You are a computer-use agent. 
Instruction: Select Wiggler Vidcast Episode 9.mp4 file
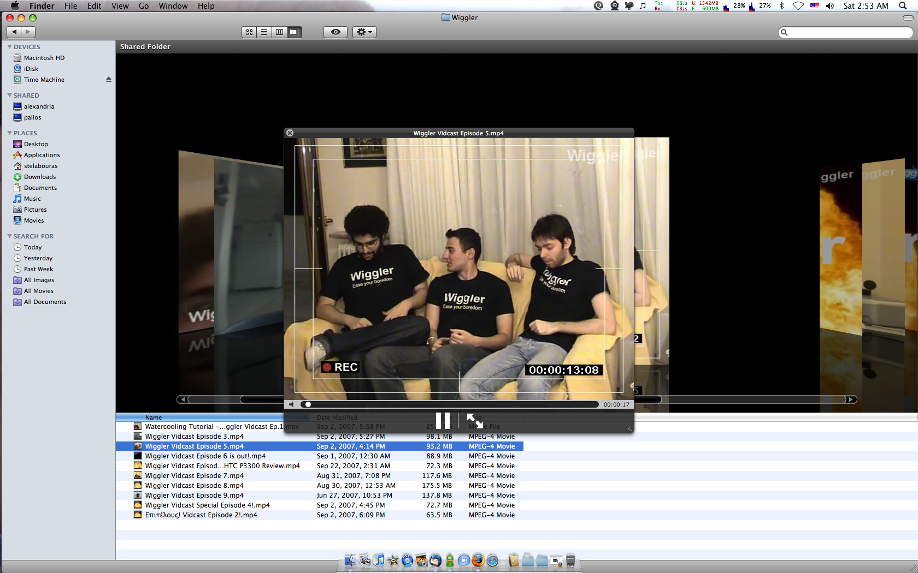click(x=194, y=496)
